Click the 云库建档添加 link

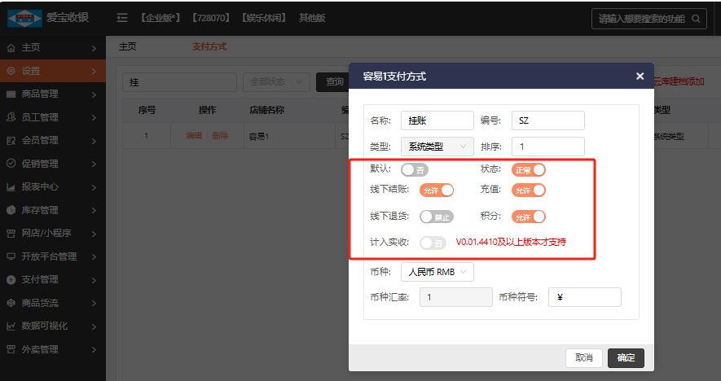[x=679, y=81]
